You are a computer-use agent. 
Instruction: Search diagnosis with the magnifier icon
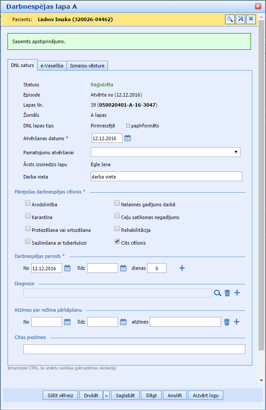tap(218, 293)
